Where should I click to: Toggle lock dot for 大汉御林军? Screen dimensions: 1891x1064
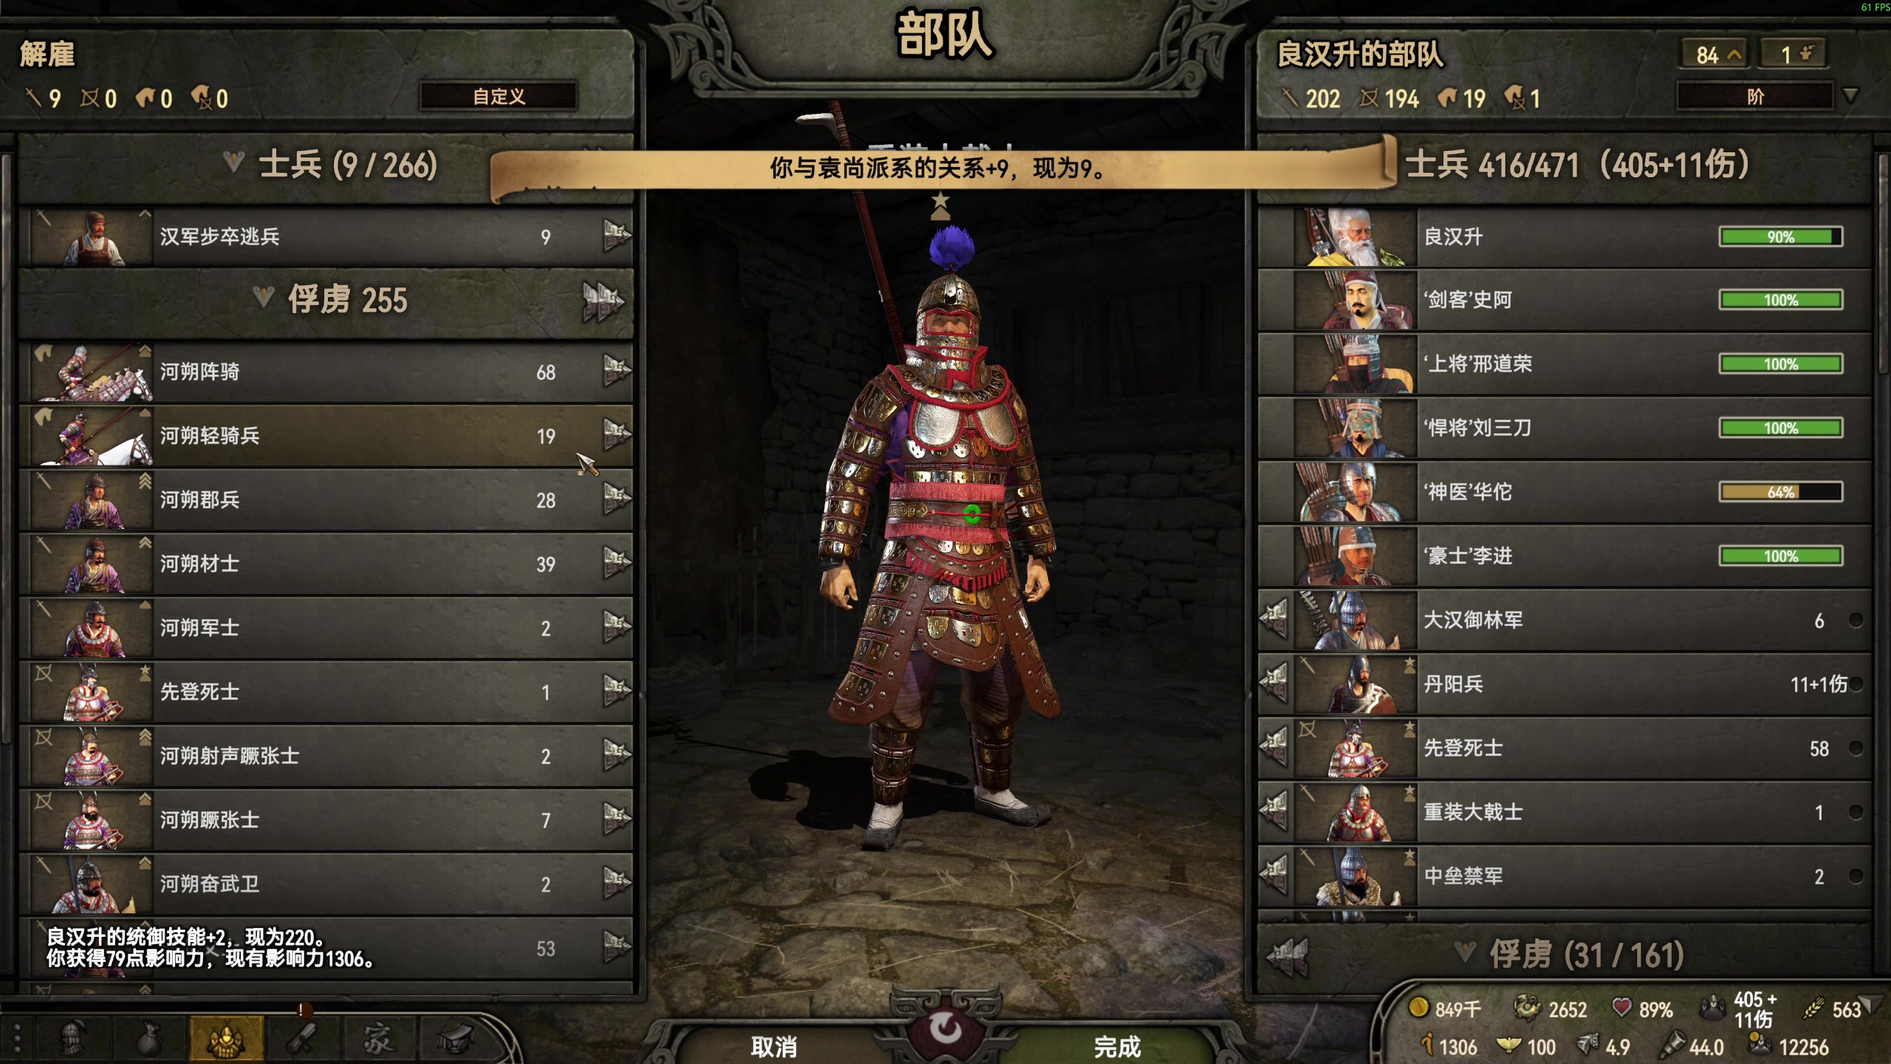(1855, 619)
